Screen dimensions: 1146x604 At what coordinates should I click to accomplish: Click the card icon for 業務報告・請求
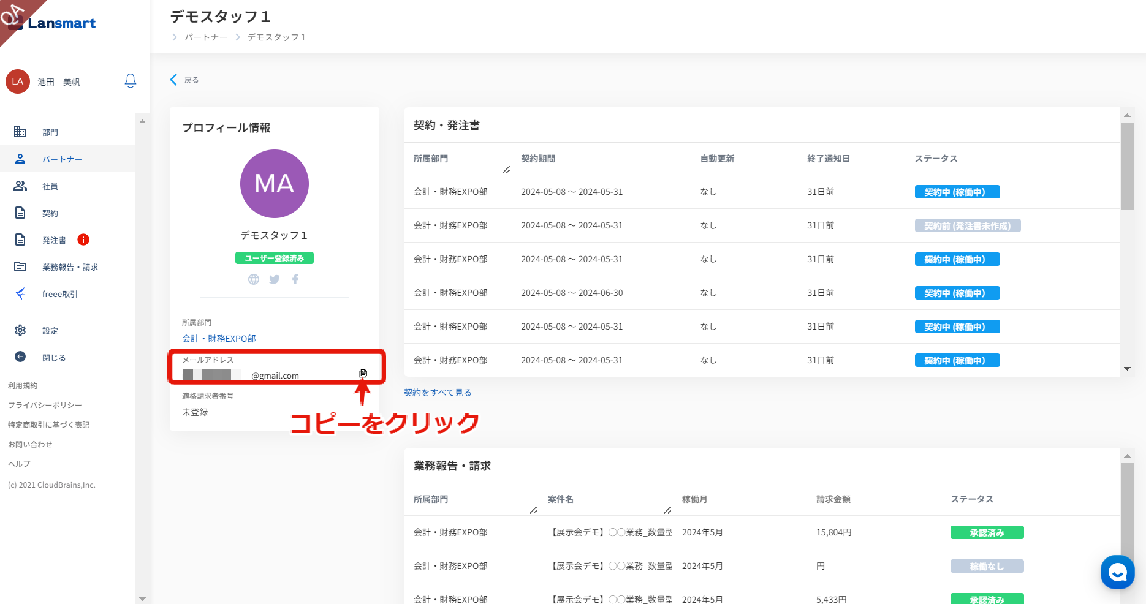[20, 266]
